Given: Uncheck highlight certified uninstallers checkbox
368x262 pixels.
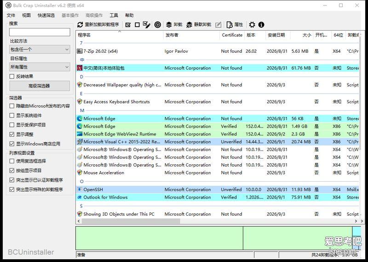Looking at the screenshot, I should [x=12, y=180].
